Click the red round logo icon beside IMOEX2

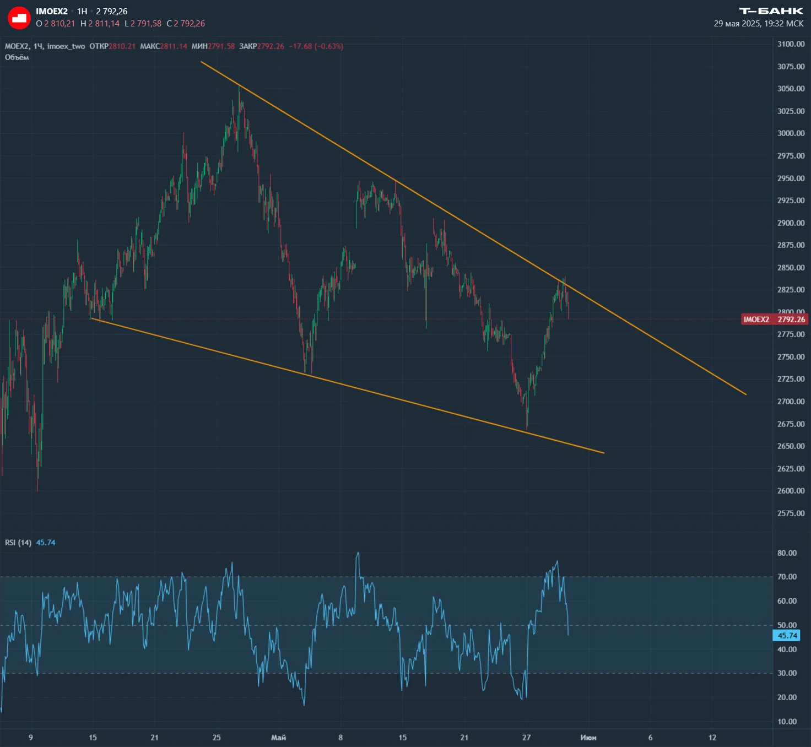[x=19, y=18]
